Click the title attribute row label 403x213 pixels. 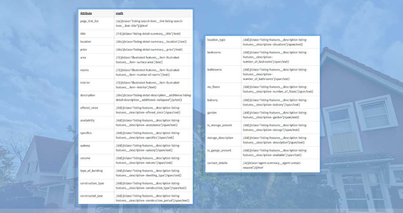coord(83,34)
